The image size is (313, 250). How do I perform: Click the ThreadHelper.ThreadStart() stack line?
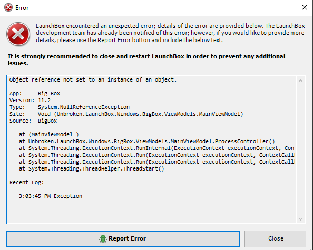pyautogui.click(x=92, y=168)
